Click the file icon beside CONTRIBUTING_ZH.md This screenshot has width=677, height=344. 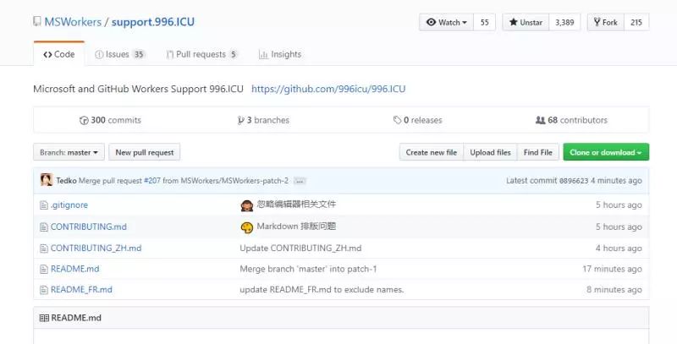tap(44, 248)
